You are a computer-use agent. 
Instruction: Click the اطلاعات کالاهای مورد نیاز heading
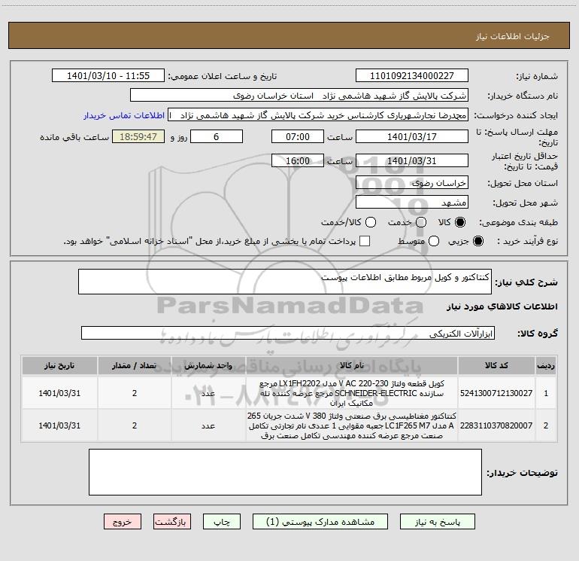coord(502,306)
